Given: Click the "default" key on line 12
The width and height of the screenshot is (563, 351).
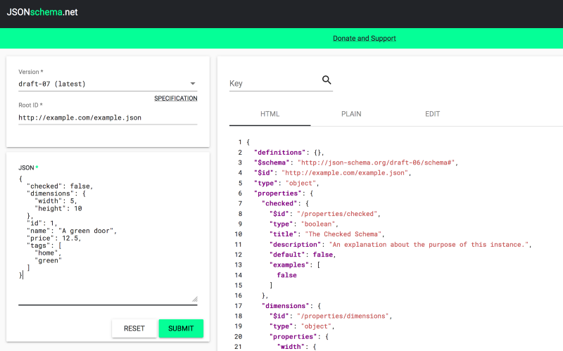Looking at the screenshot, I should pyautogui.click(x=287, y=255).
